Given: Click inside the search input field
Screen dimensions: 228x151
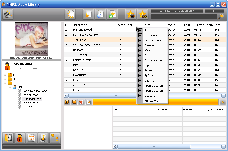Looking at the screenshot, I should click(184, 17).
